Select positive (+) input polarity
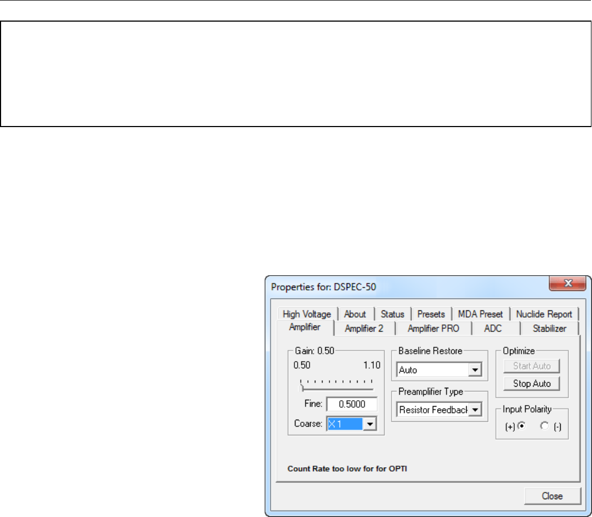The height and width of the screenshot is (517, 592). [522, 426]
